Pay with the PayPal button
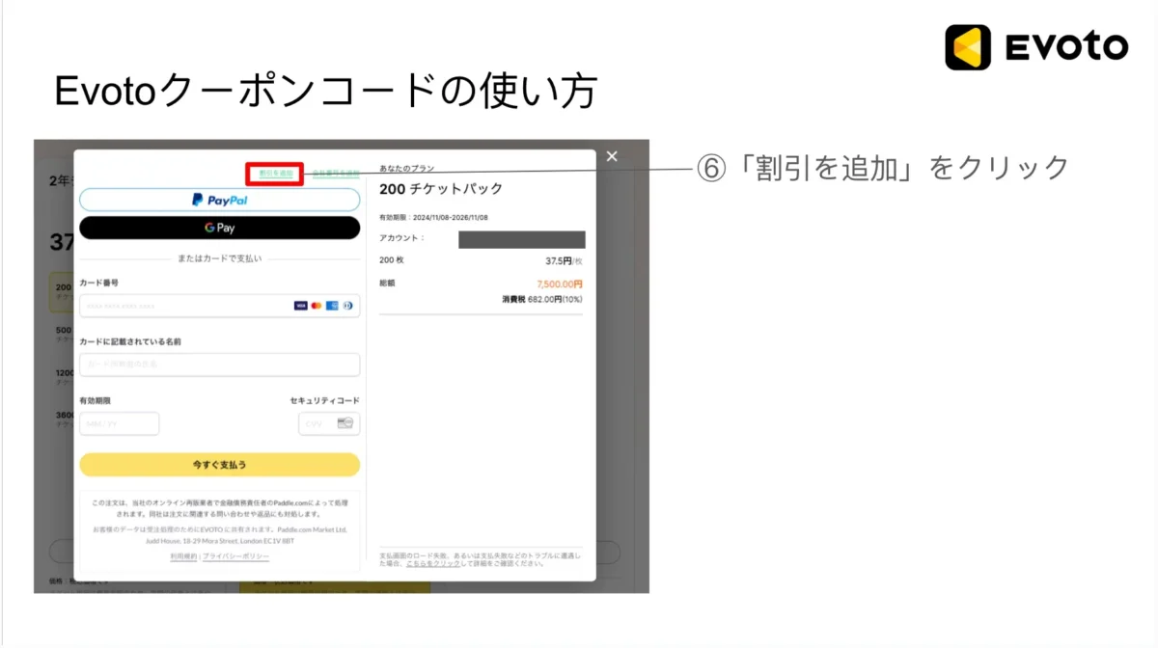This screenshot has height=648, width=1158. click(219, 200)
